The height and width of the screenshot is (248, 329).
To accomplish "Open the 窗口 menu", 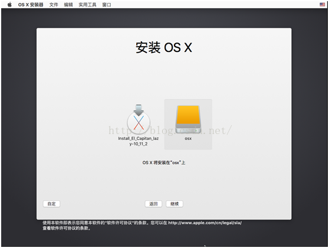I will pos(107,5).
